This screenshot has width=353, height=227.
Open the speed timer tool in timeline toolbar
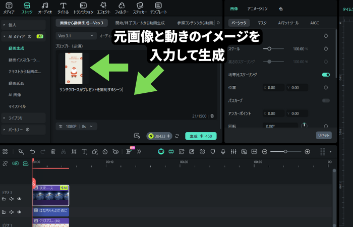(x=105, y=151)
